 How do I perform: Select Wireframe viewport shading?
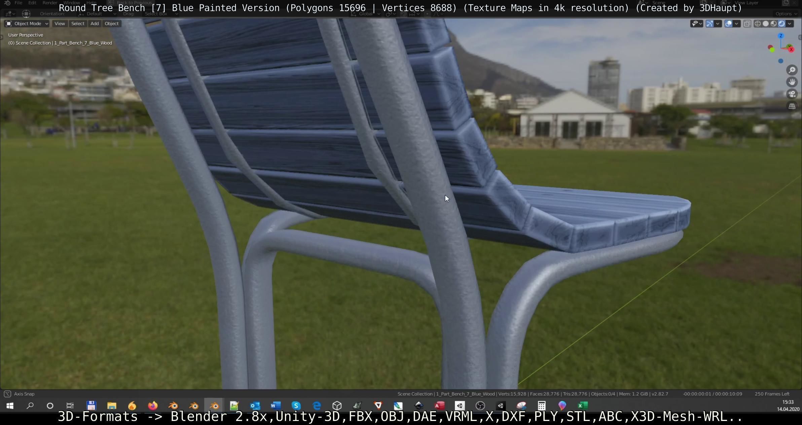tap(758, 24)
